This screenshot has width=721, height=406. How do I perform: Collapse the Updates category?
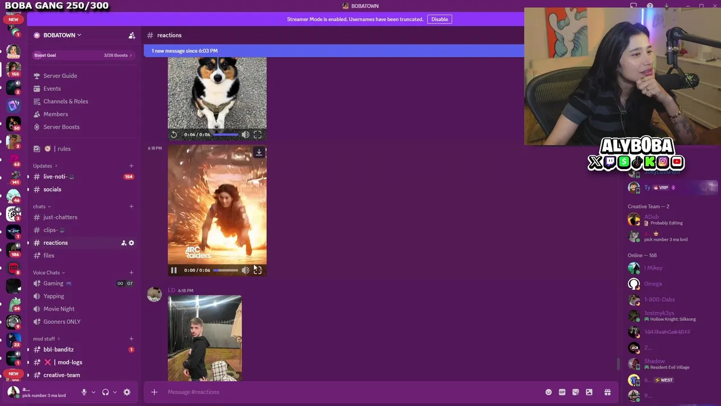click(x=44, y=166)
